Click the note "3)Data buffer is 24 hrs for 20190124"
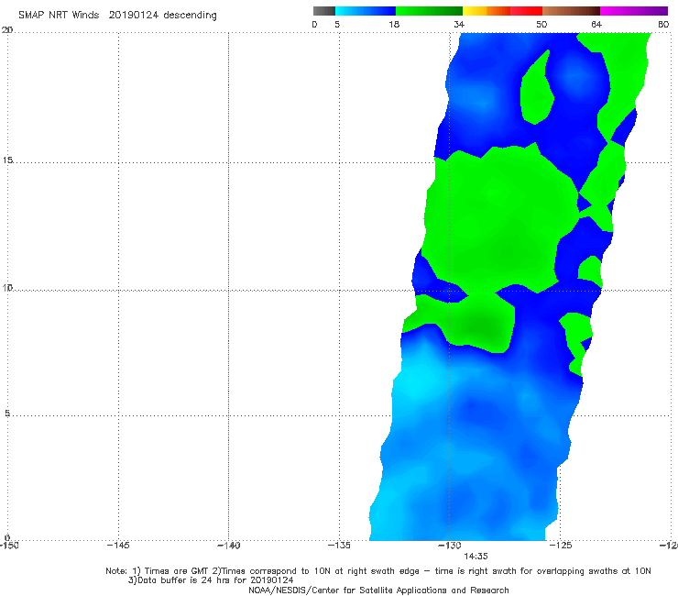Viewport: 678px width, 596px height. tap(211, 580)
